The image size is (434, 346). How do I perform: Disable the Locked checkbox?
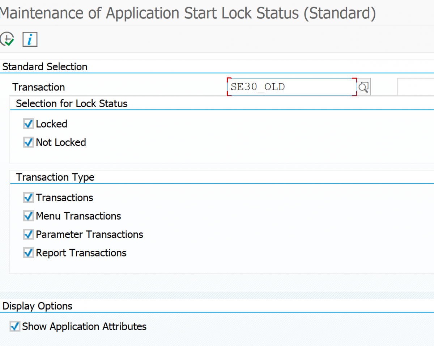click(28, 124)
